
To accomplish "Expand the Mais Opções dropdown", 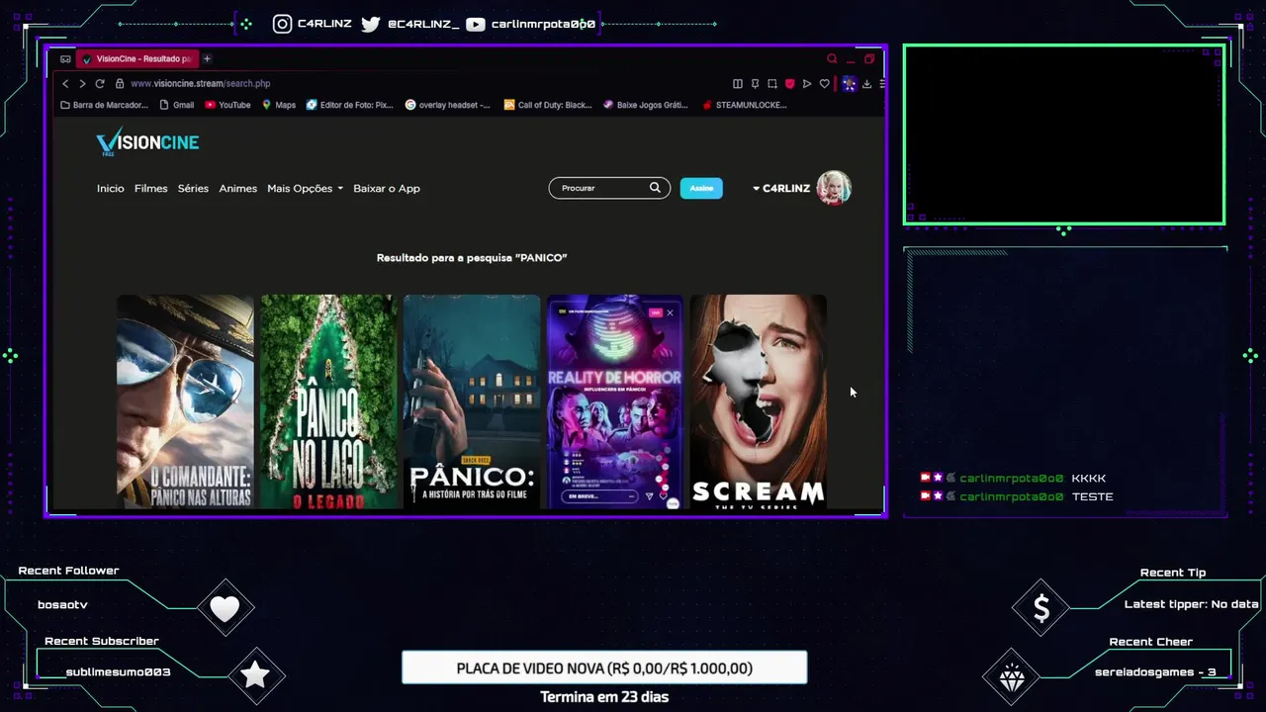I will (305, 188).
